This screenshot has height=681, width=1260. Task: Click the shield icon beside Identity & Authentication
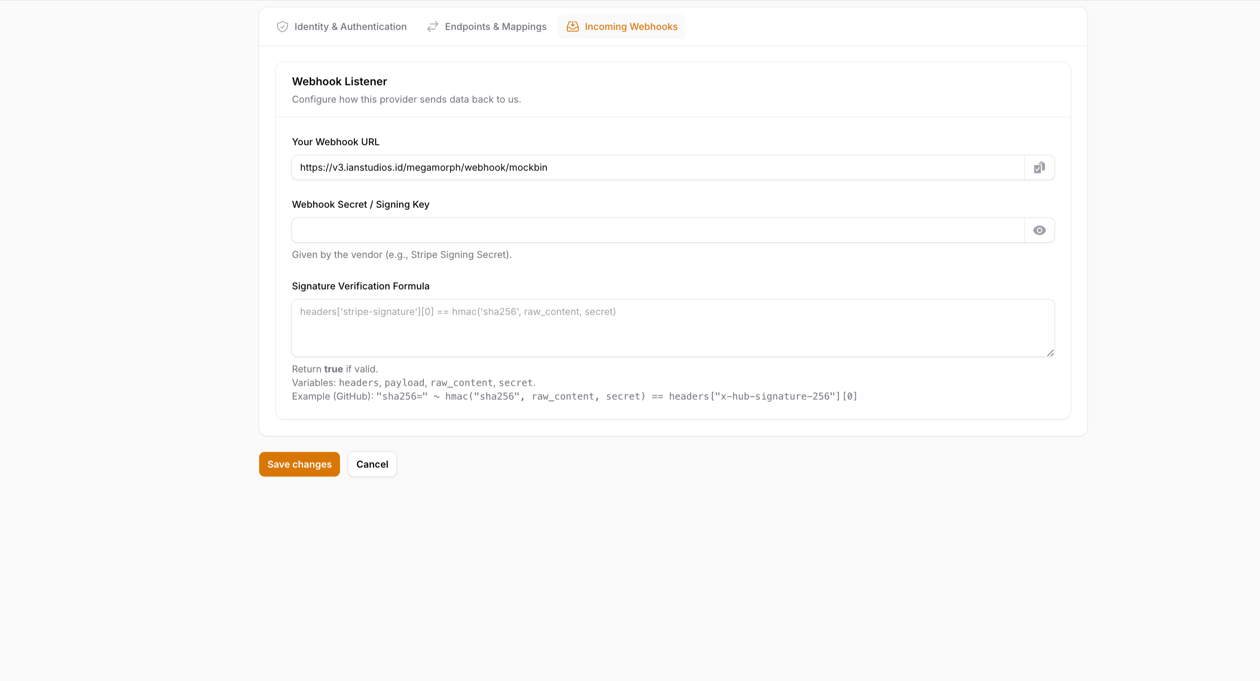[x=282, y=26]
